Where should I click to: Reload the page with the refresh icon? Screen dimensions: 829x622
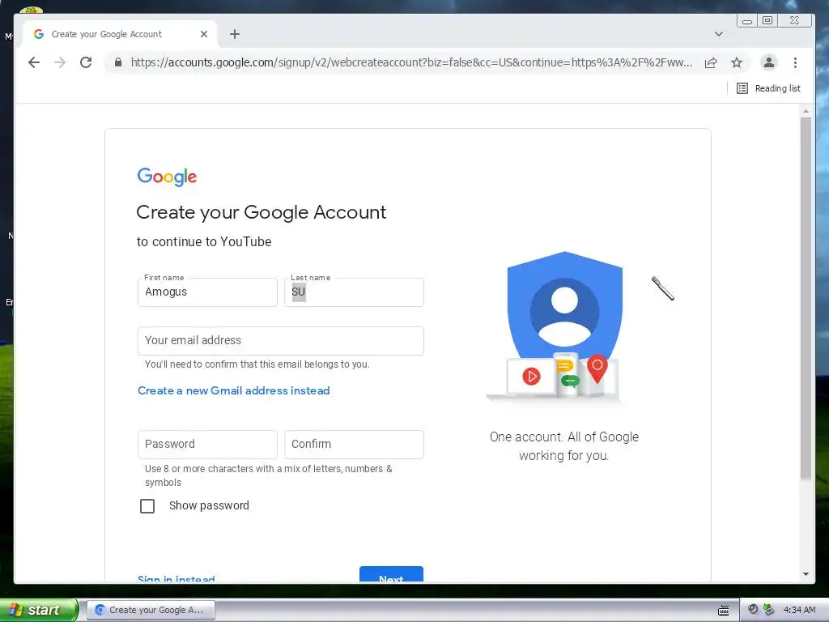pyautogui.click(x=86, y=62)
